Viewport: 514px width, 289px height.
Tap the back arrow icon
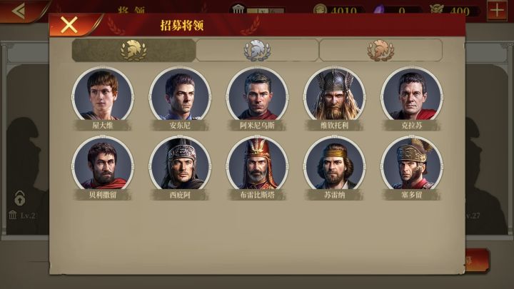point(19,11)
